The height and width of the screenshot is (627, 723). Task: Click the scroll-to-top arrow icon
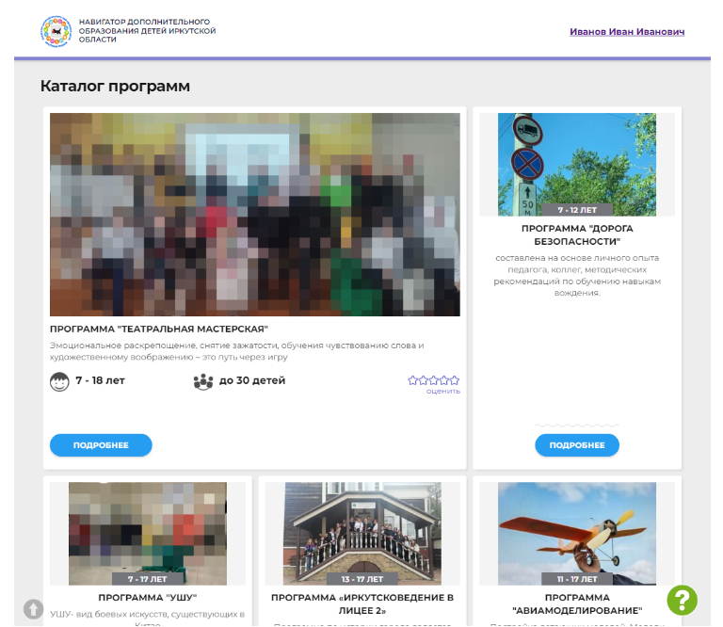34,609
